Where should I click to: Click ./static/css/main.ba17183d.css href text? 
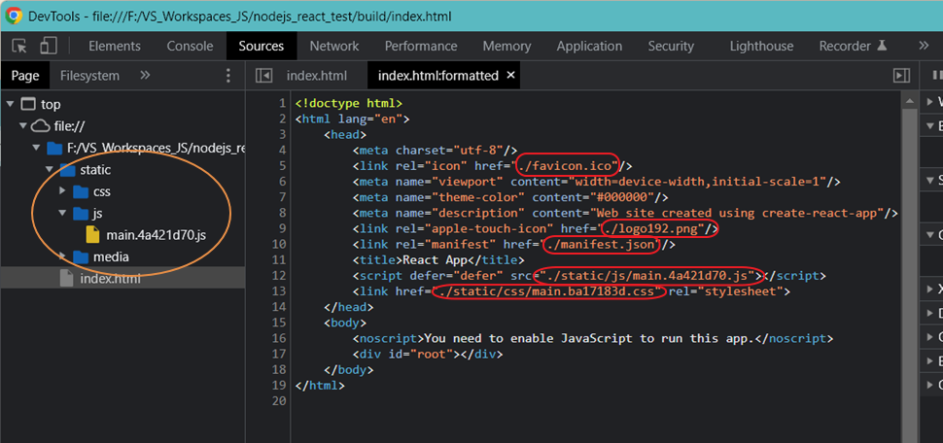[x=548, y=290]
